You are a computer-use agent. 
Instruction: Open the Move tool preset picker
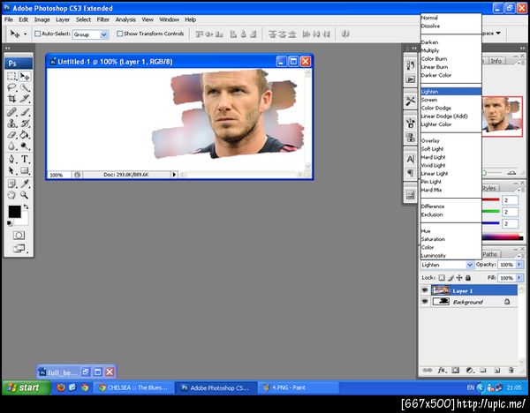[25, 34]
